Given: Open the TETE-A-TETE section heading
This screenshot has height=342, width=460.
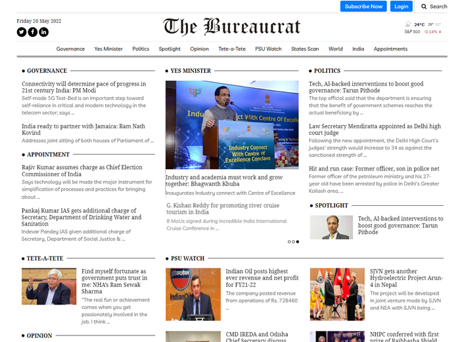Looking at the screenshot, I should (x=45, y=258).
